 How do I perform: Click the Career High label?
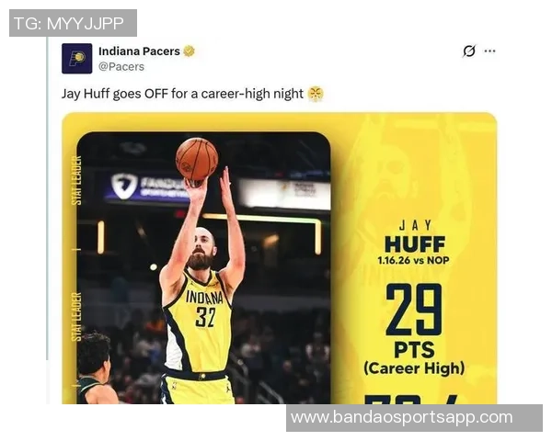[414, 368]
